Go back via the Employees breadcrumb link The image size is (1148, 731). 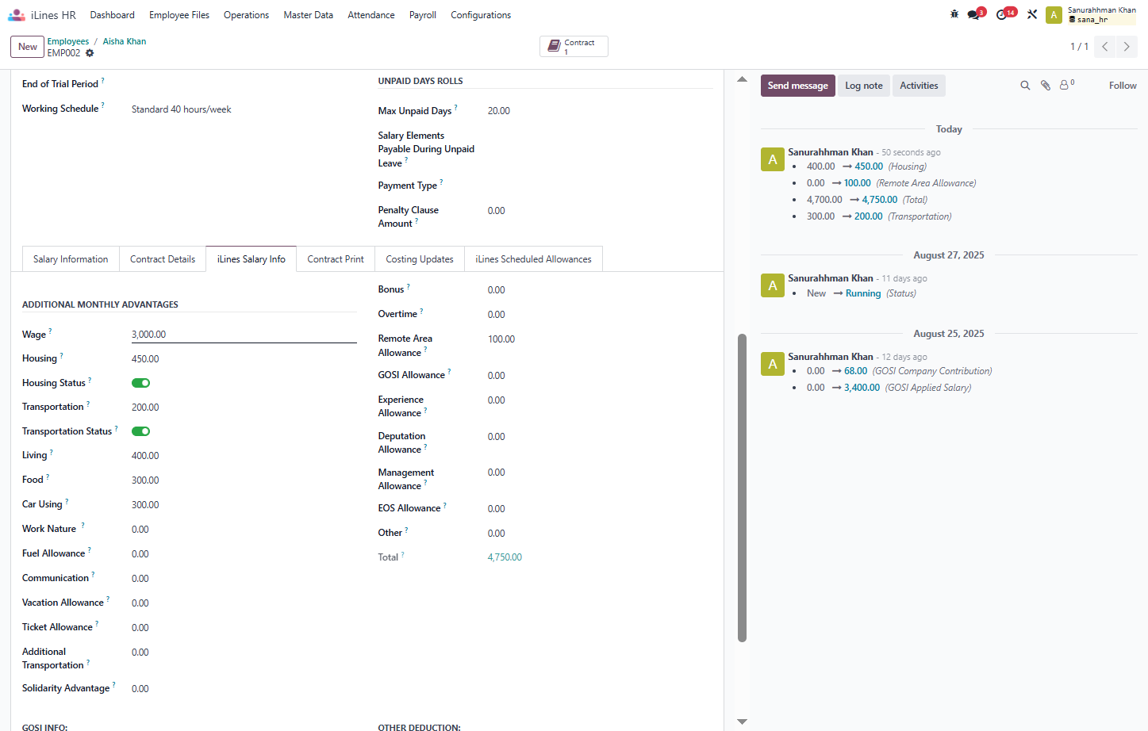tap(68, 41)
